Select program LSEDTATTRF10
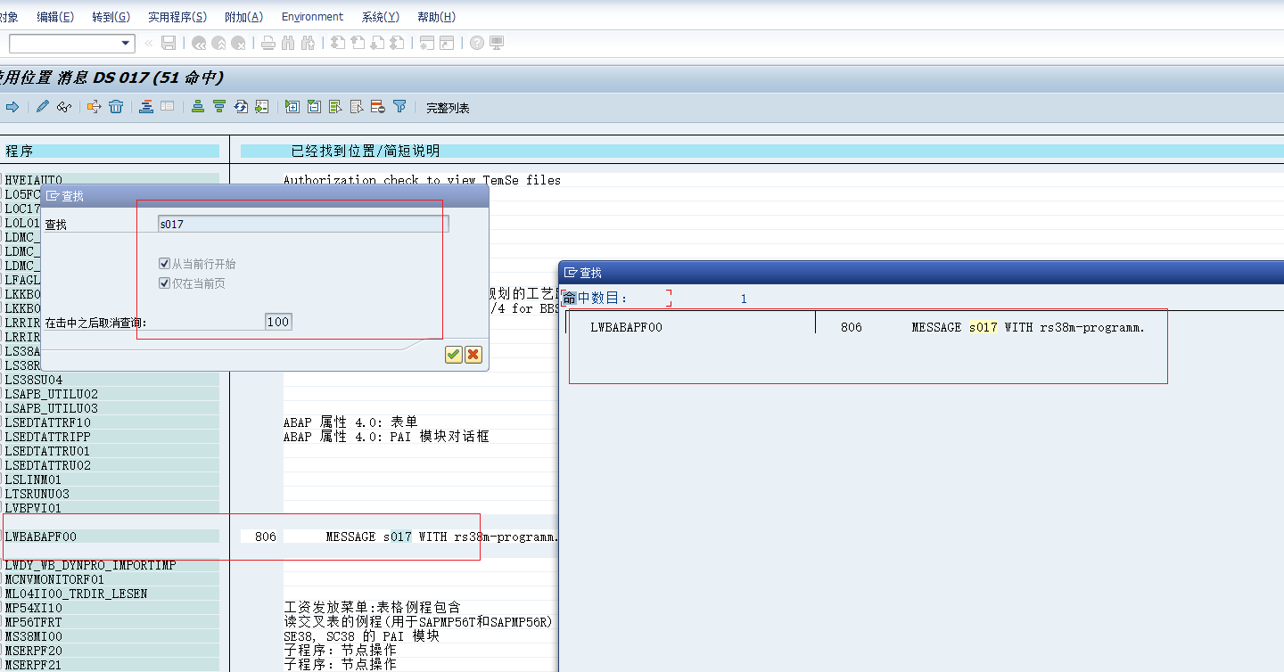This screenshot has width=1284, height=672. click(x=47, y=422)
